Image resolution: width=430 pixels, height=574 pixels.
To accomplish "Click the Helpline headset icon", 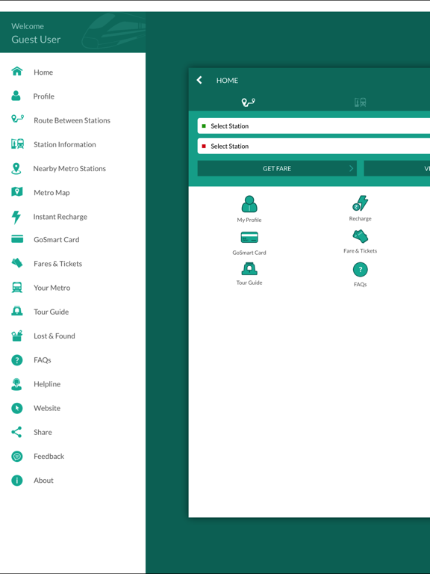I will pyautogui.click(x=16, y=384).
